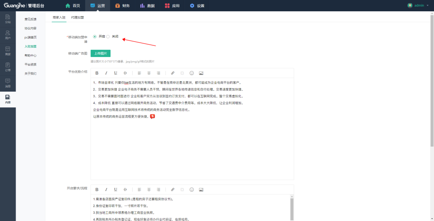Click the red sticker emoji in editor
Screen dimensions: 434x221
(152, 117)
